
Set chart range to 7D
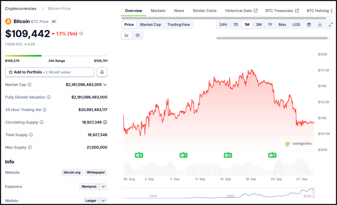click(x=235, y=24)
